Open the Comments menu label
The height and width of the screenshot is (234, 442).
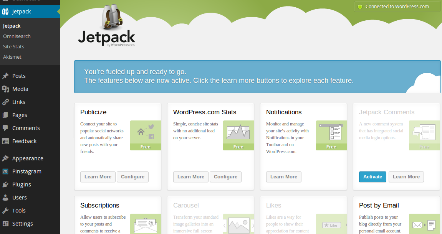[x=26, y=128]
